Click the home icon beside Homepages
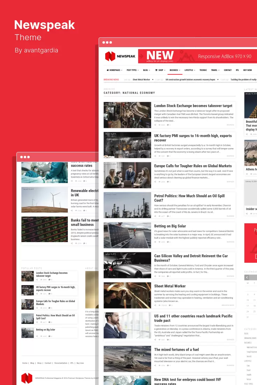 point(108,70)
